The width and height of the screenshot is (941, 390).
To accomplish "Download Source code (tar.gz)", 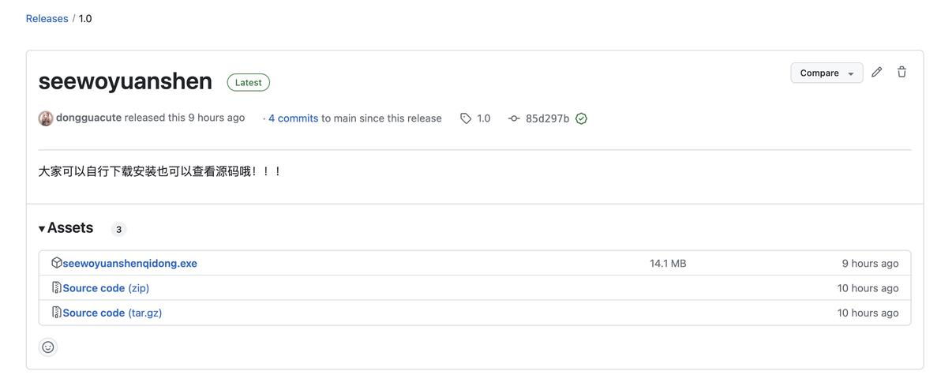I will click(x=112, y=313).
